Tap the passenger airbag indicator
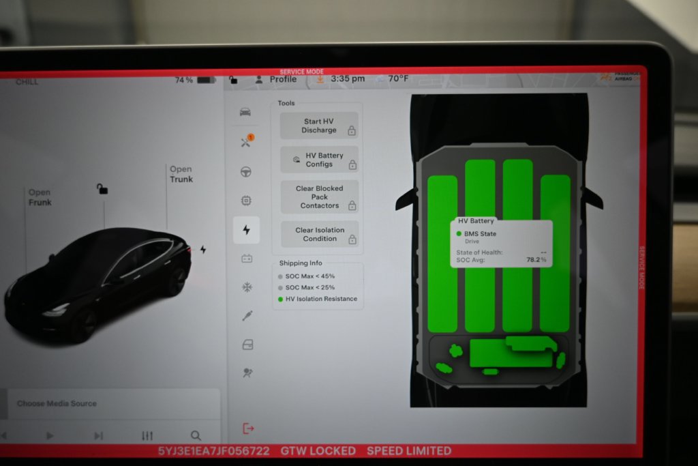The width and height of the screenshot is (698, 466). [x=621, y=76]
